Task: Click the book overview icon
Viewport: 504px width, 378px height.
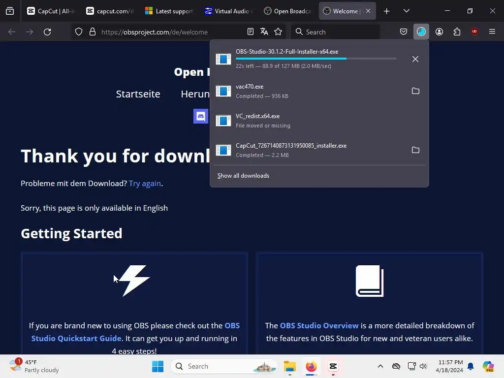Action: click(370, 281)
